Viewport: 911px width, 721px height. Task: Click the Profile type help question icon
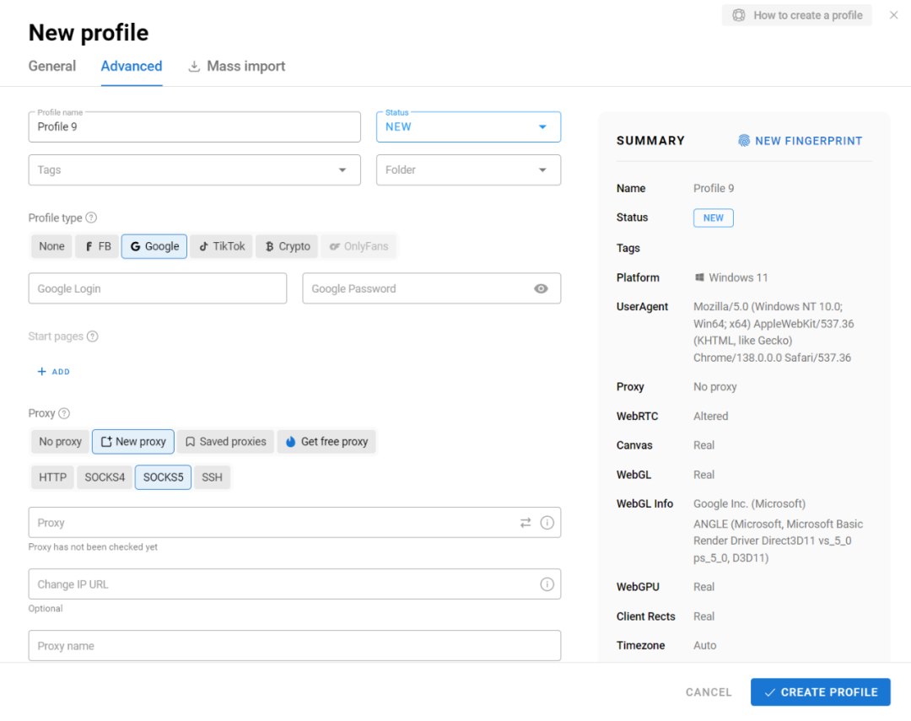coord(91,218)
